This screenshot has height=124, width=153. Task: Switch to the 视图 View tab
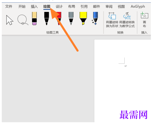pos(121,7)
